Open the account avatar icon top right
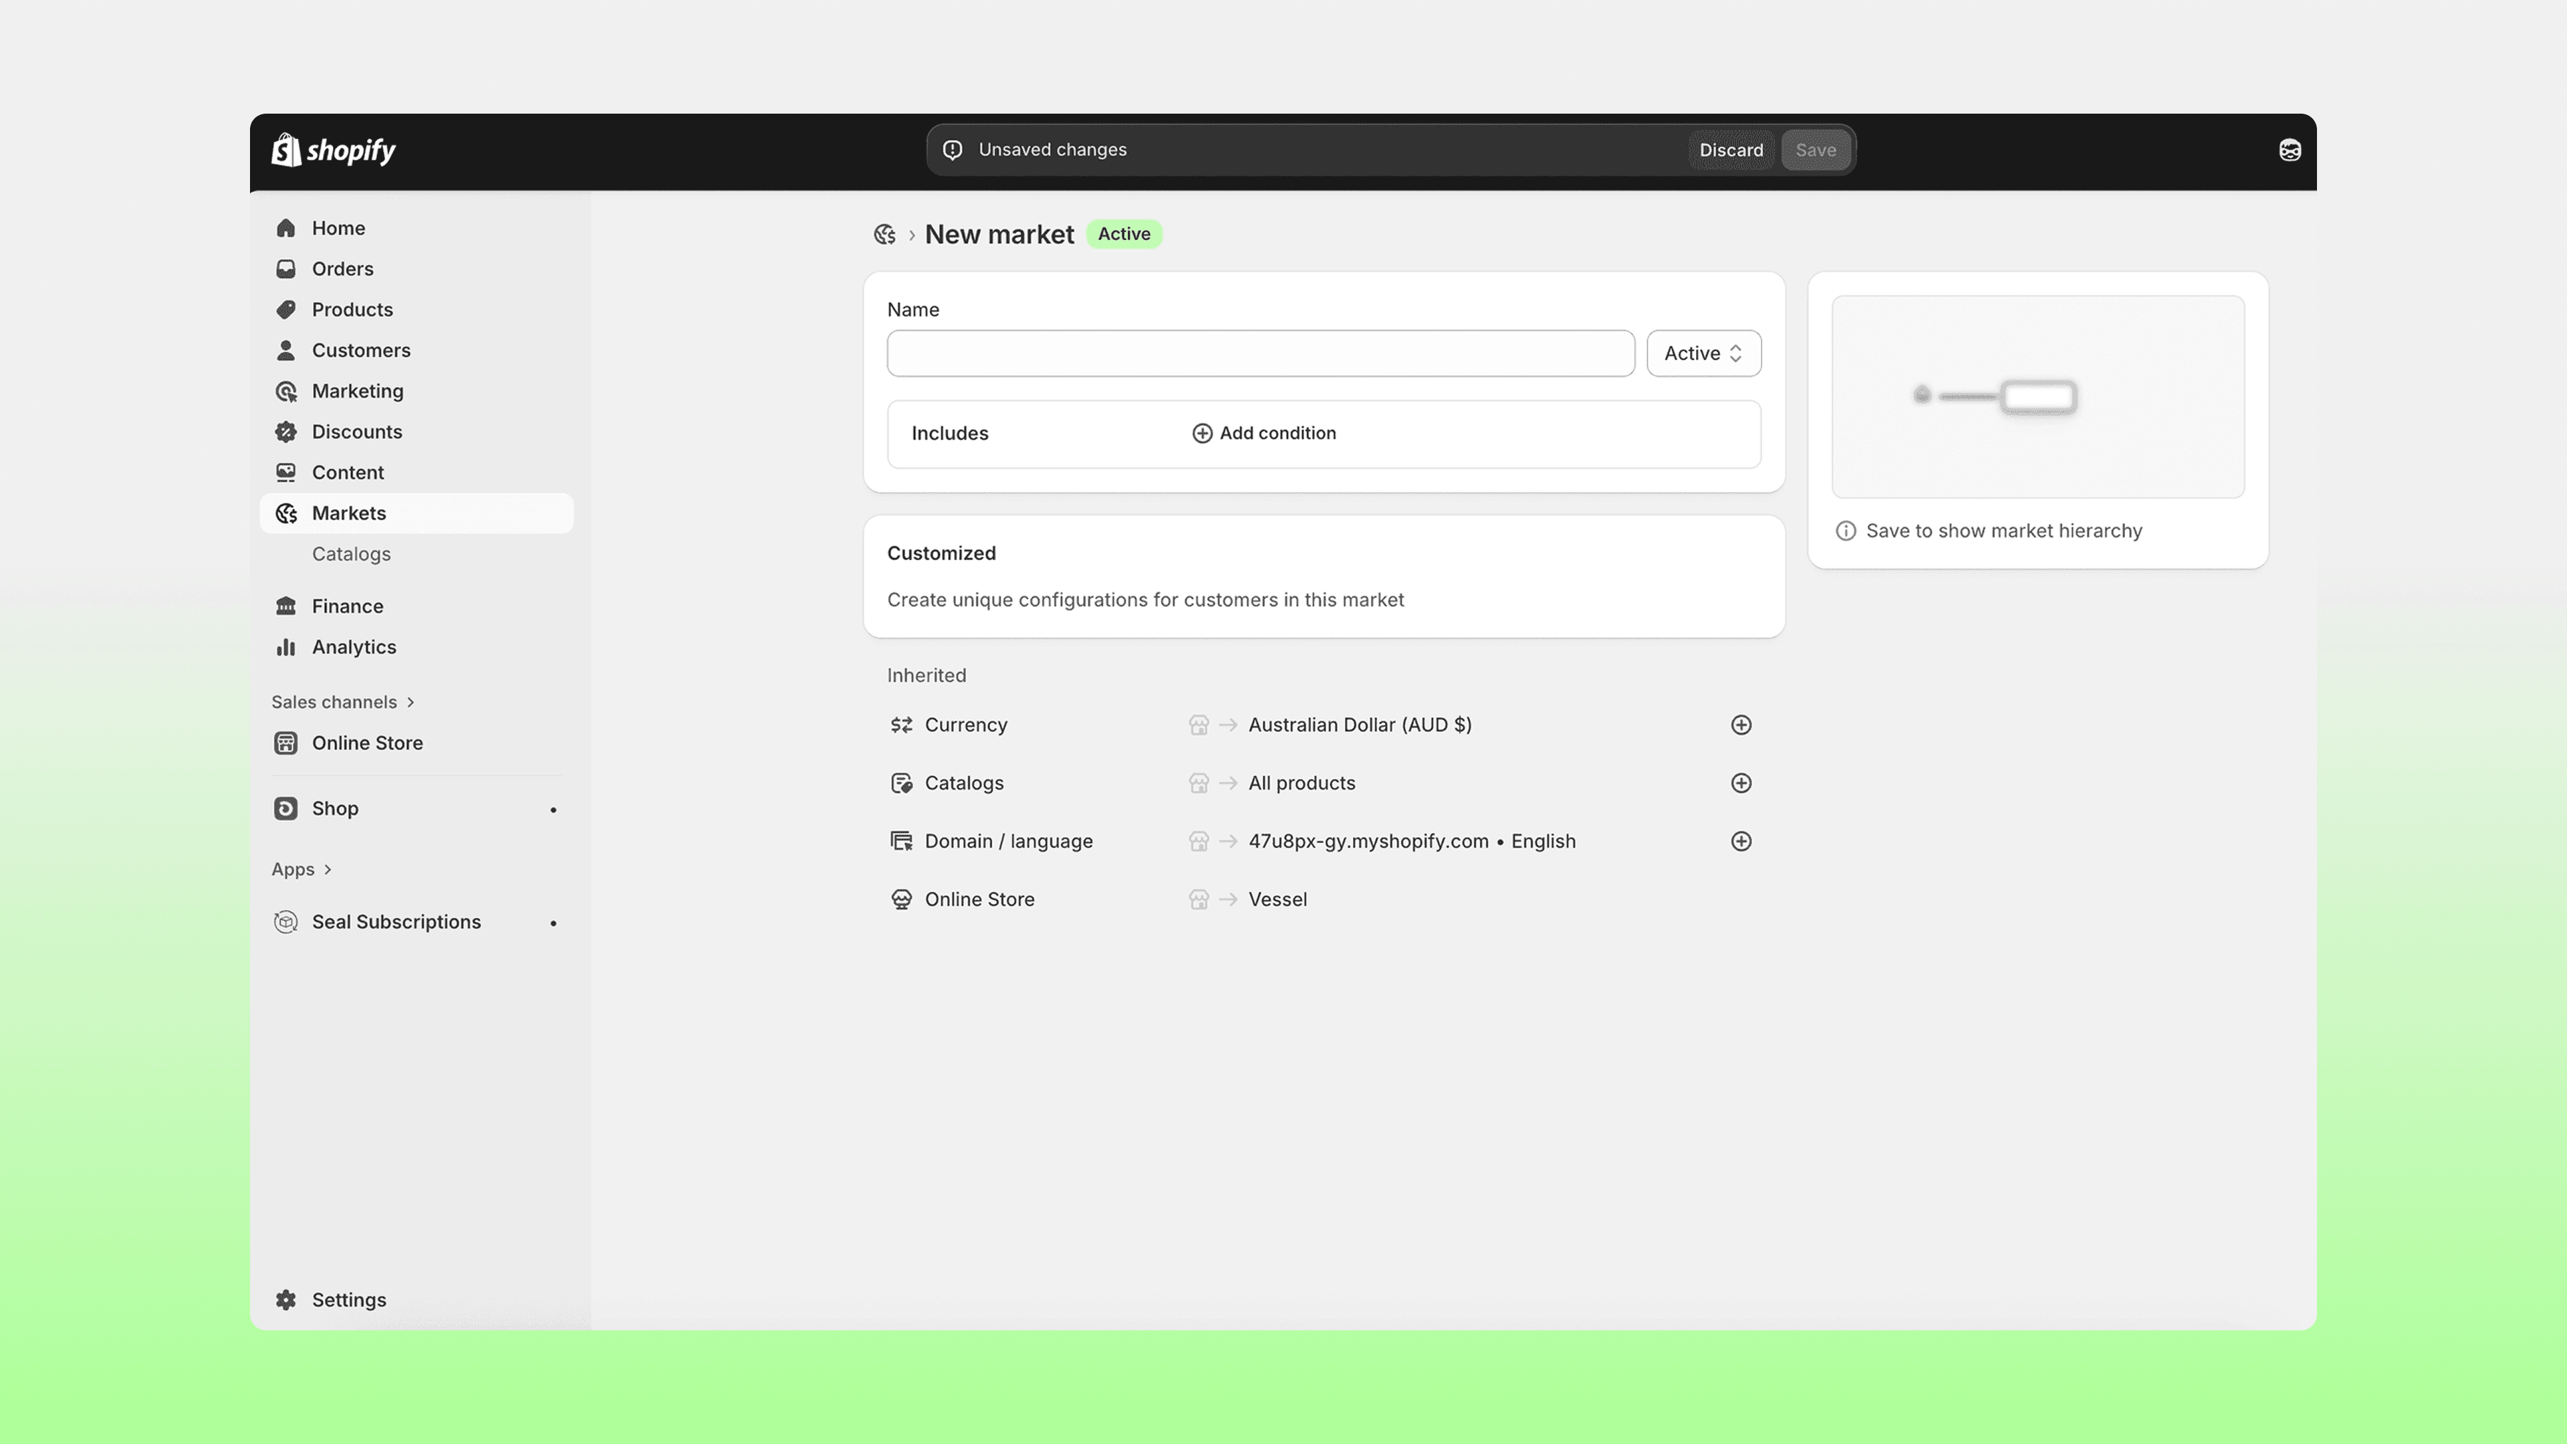The height and width of the screenshot is (1444, 2567). pyautogui.click(x=2289, y=150)
